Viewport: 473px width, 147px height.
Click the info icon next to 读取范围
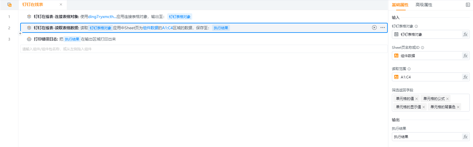click(409, 69)
